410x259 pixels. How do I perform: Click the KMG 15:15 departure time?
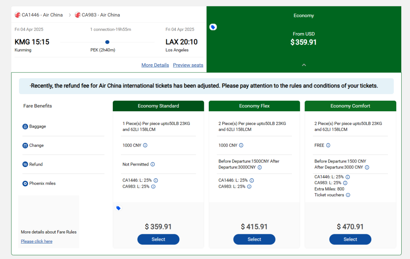click(x=32, y=42)
